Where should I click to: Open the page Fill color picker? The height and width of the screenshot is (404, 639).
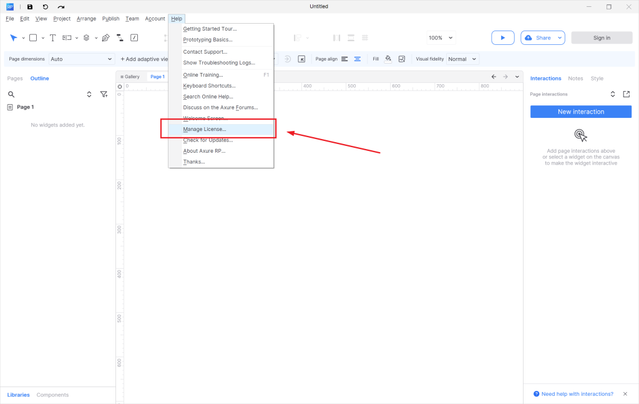pos(388,59)
